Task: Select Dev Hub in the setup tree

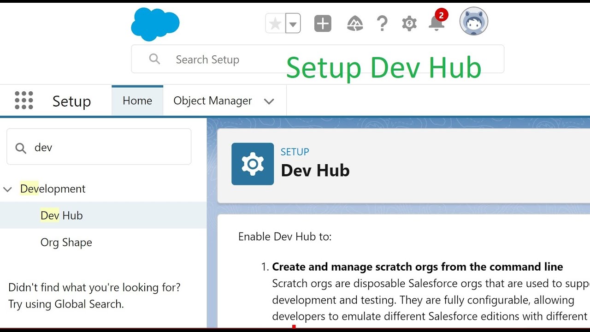Action: (62, 215)
